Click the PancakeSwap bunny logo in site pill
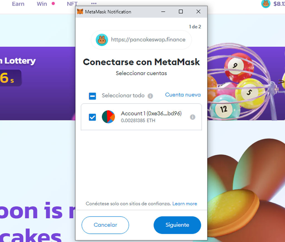This screenshot has height=242, width=285. point(102,40)
